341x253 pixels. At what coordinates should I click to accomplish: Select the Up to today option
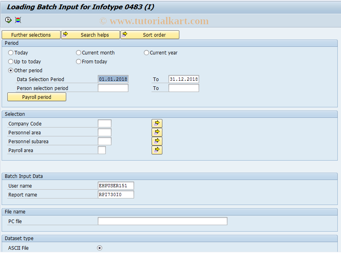11,62
